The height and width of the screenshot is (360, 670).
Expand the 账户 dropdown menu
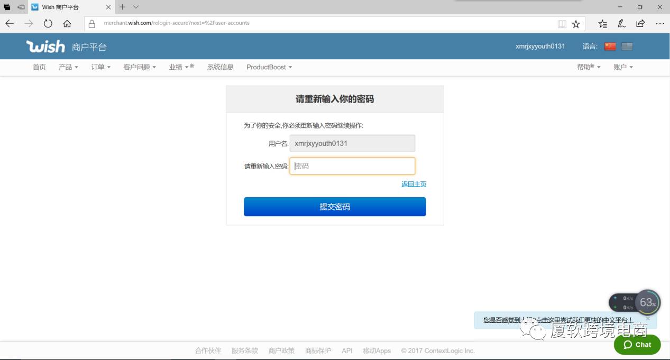coord(623,67)
